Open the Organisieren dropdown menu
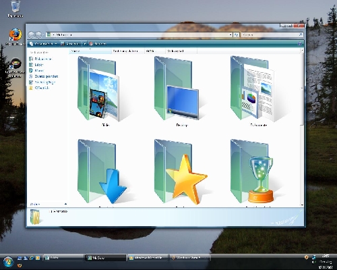This screenshot has height=270, width=337. click(43, 44)
